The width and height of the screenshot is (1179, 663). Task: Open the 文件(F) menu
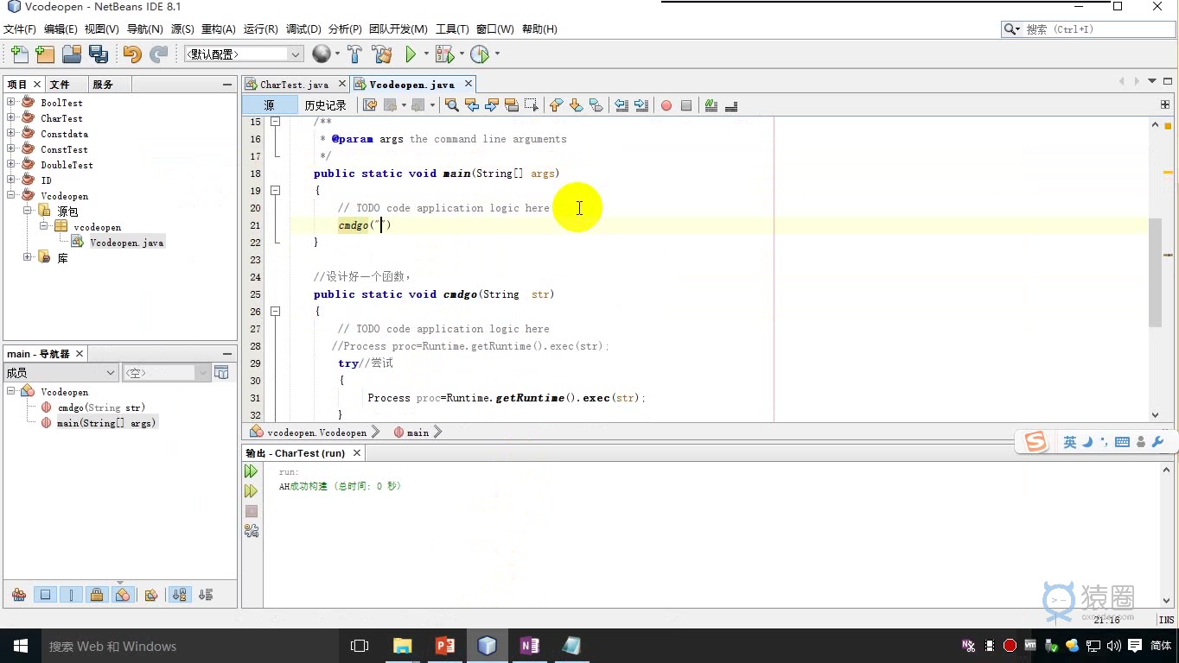(x=20, y=29)
